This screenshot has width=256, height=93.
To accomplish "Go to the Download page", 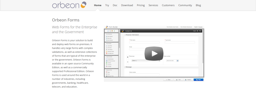I will click(x=127, y=5).
